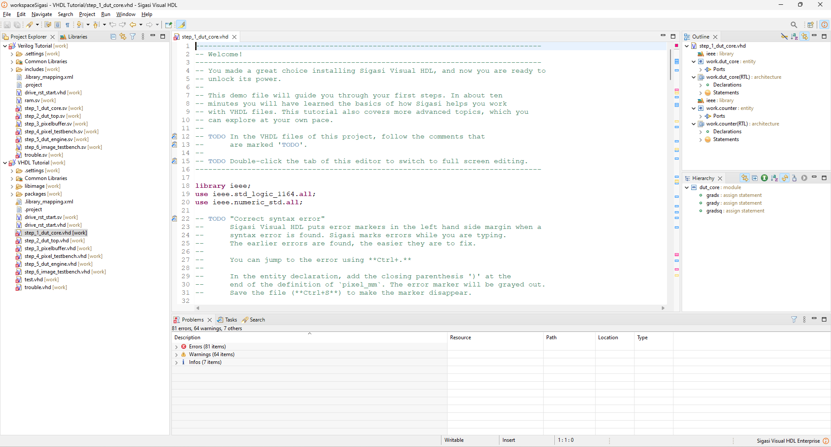Click the Search magnifier icon at top right
The height and width of the screenshot is (447, 831).
[794, 25]
